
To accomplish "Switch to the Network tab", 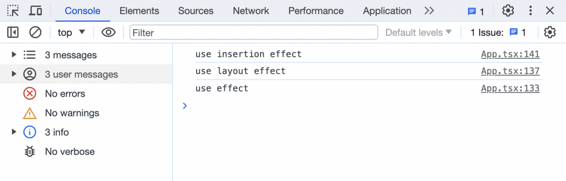I will [x=251, y=11].
